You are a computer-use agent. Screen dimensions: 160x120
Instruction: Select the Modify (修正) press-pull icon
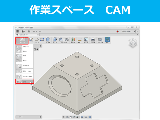(55, 39)
